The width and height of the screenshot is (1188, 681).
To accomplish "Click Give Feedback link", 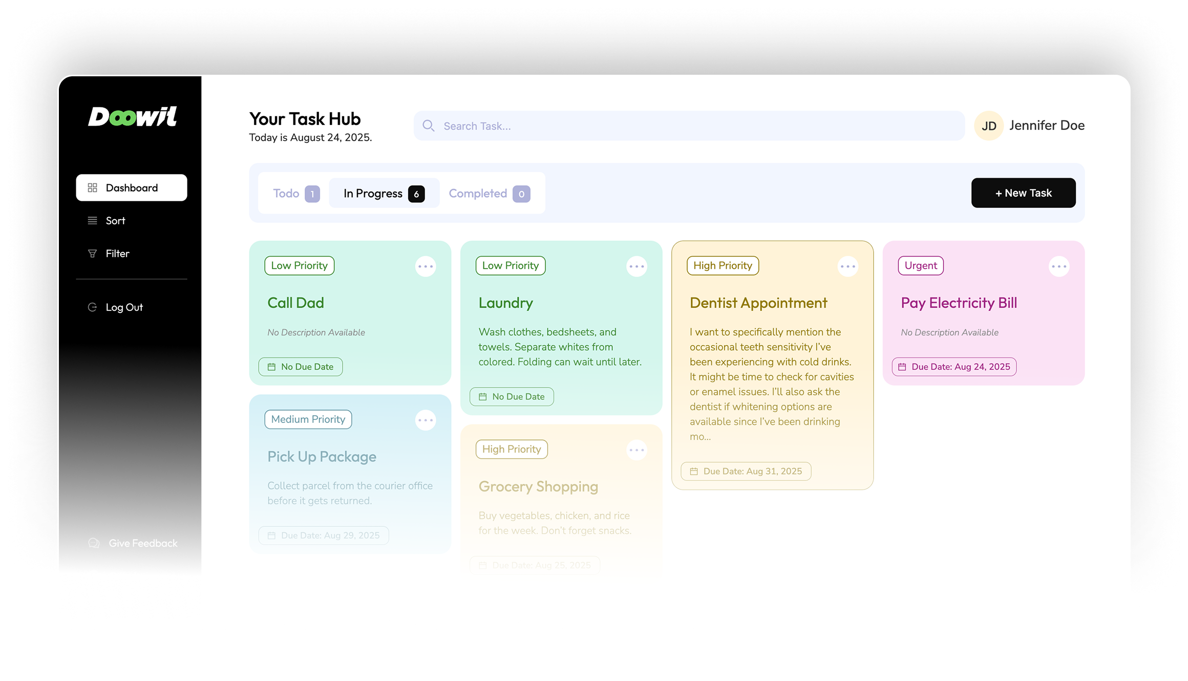I will [143, 543].
